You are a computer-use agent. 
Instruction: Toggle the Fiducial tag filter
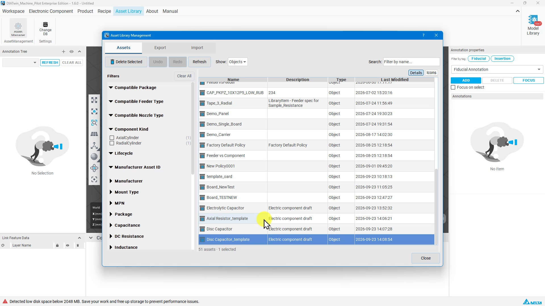tap(479, 59)
